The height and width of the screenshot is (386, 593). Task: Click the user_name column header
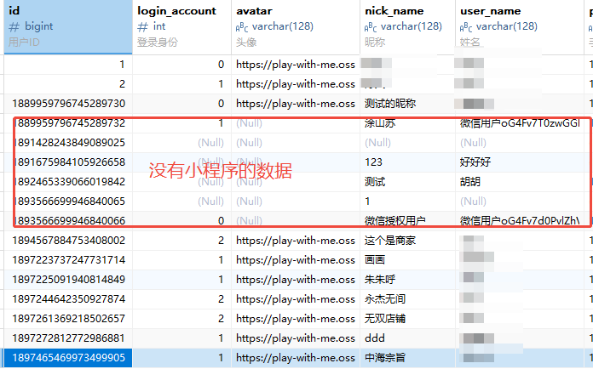490,11
